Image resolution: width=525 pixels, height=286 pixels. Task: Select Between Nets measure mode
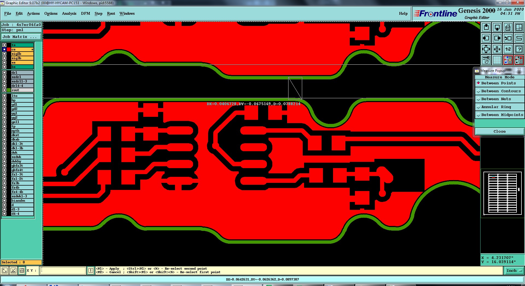tap(500, 99)
